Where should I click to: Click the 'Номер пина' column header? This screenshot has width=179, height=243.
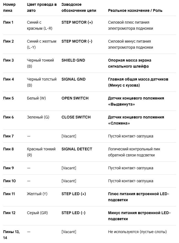click(9, 7)
